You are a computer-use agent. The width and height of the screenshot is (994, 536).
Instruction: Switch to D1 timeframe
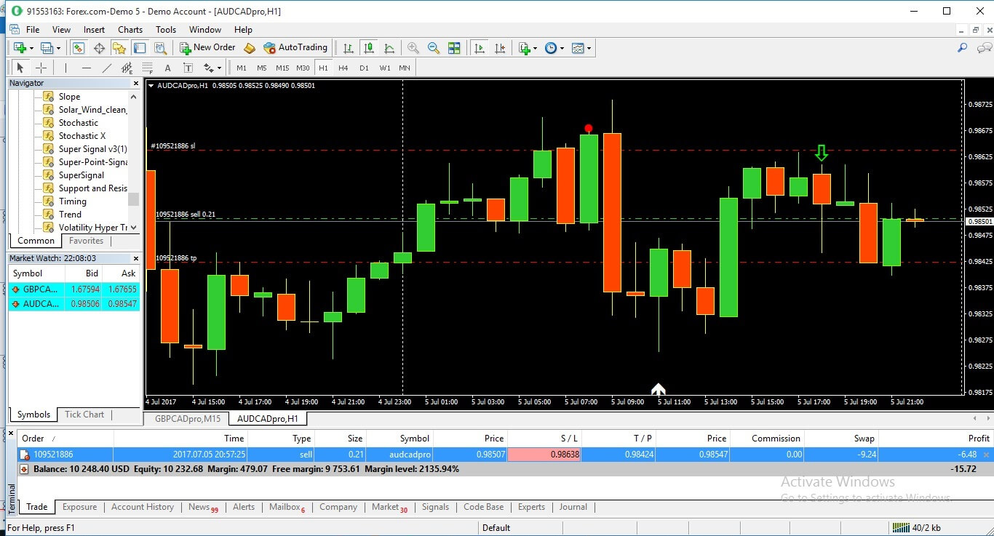click(364, 68)
